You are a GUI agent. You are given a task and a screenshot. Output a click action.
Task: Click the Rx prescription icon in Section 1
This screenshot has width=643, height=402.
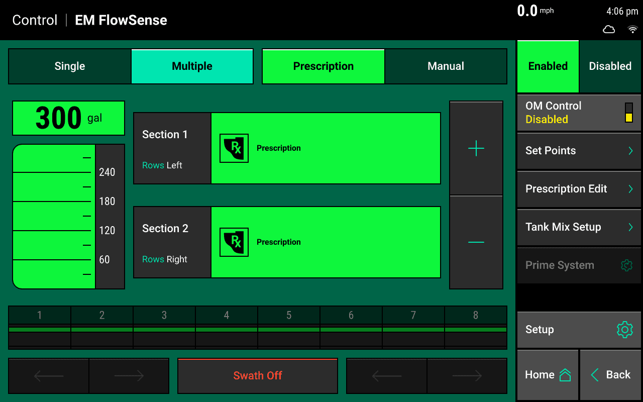tap(234, 148)
